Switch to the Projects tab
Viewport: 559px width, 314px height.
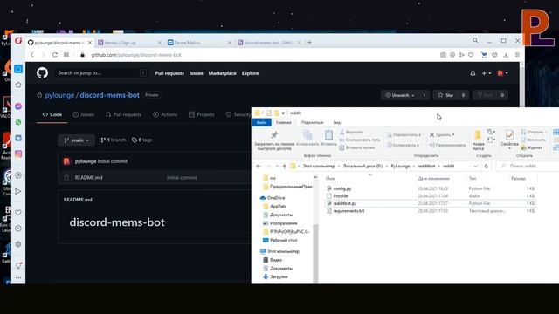pos(202,114)
